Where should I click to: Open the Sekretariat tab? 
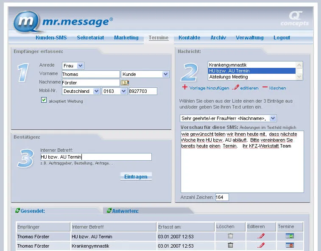(90, 38)
